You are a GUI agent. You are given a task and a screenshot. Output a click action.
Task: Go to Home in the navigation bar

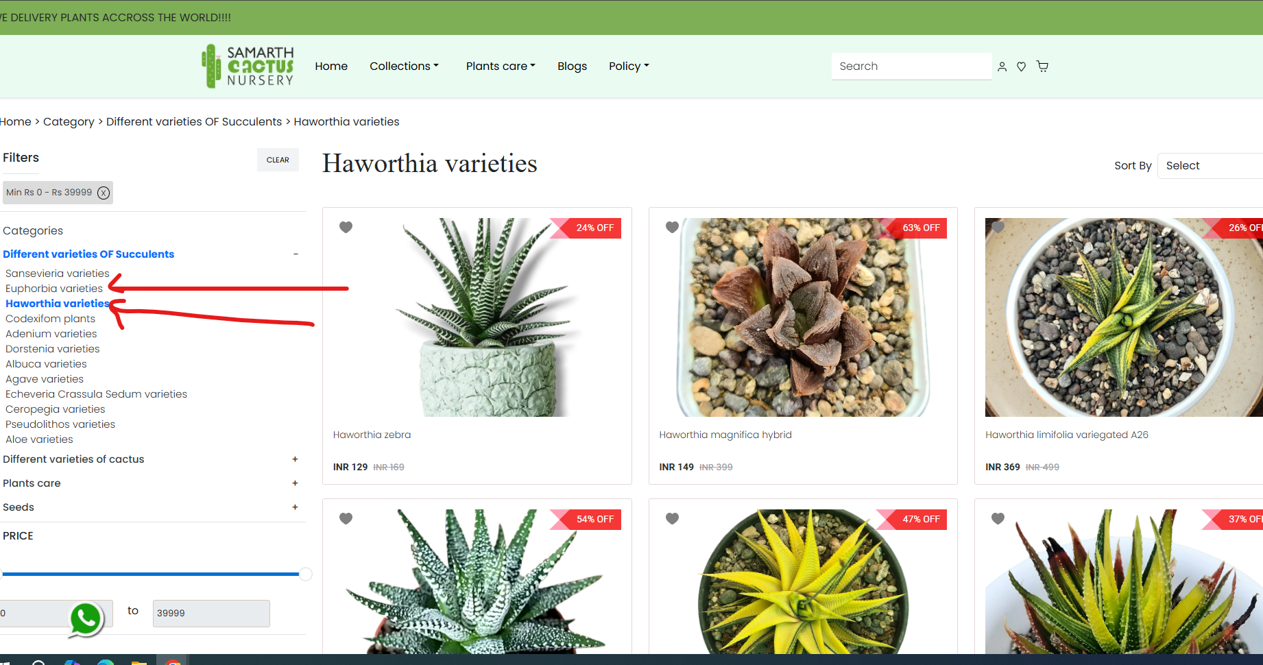point(331,66)
